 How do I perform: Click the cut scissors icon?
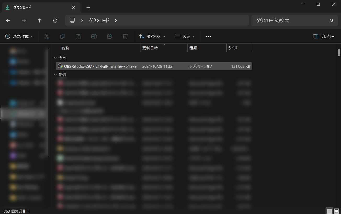[x=47, y=36]
